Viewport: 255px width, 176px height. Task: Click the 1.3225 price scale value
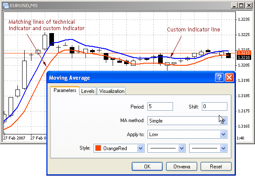[244, 35]
